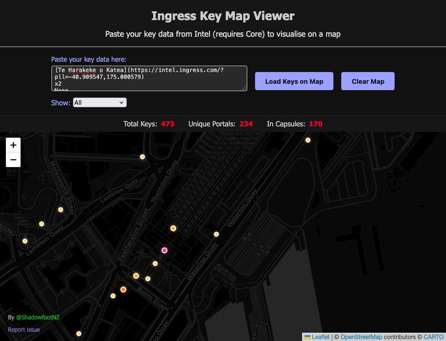Click the Report issue link

[24, 330]
